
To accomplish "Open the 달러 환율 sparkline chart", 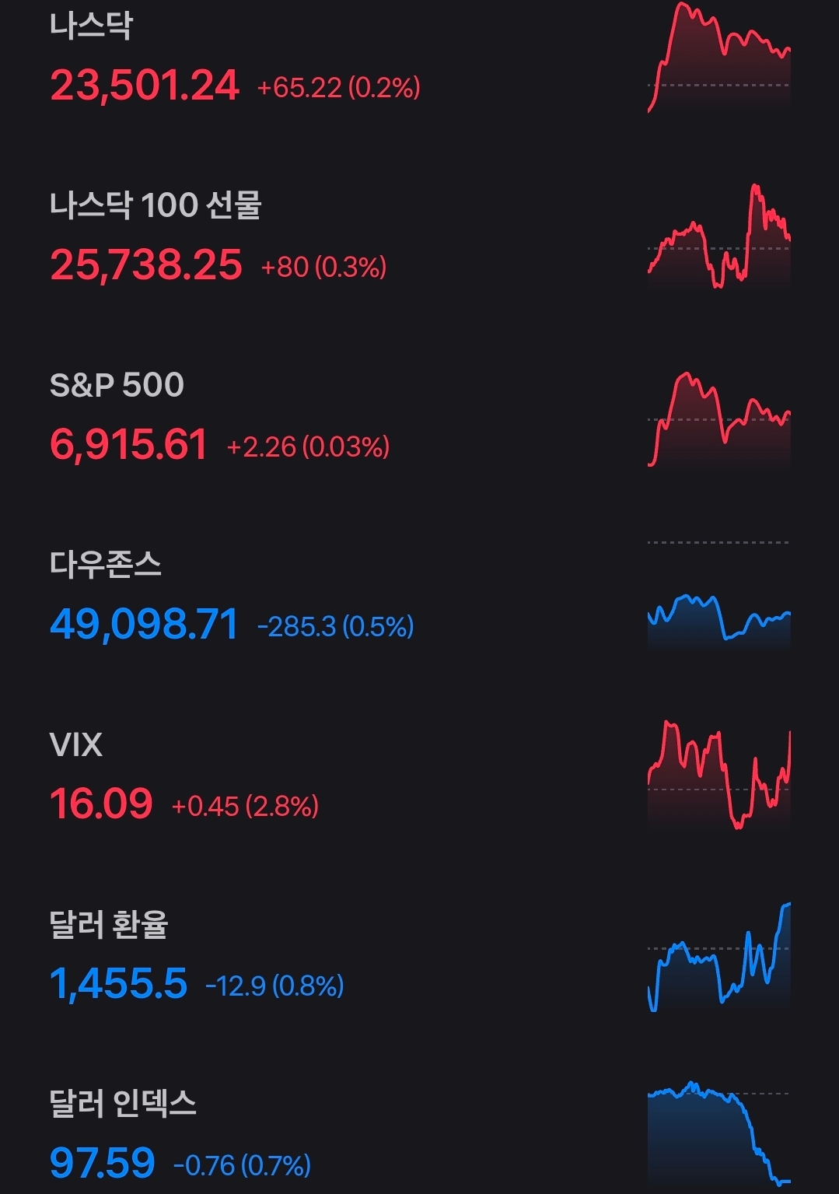I will coord(718,958).
